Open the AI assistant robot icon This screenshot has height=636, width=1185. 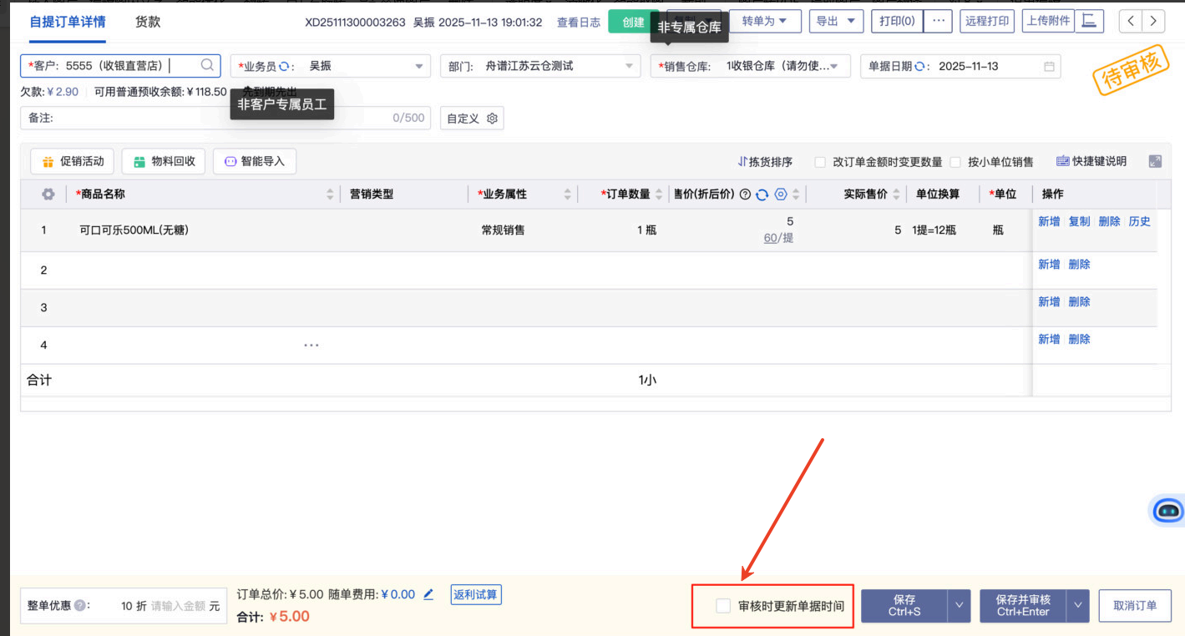[x=1167, y=510]
